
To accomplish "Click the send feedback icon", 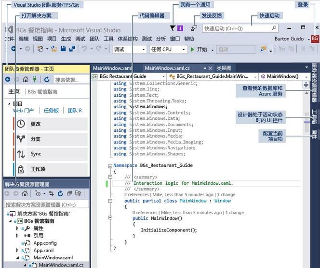I will pyautogui.click(x=194, y=28).
